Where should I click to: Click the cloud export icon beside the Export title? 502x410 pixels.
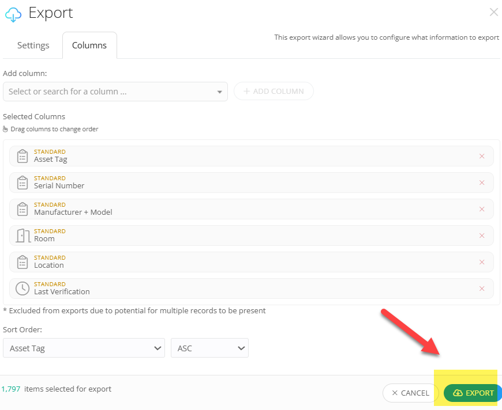pos(13,14)
